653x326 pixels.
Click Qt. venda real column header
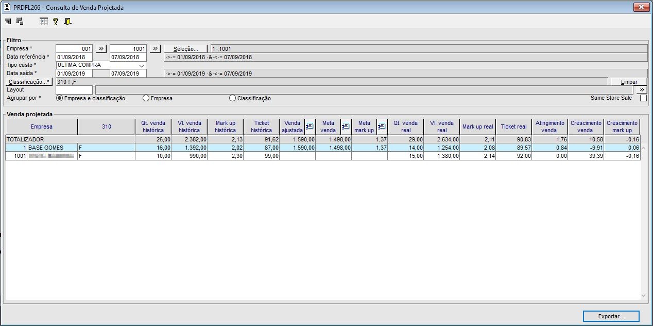coord(406,126)
